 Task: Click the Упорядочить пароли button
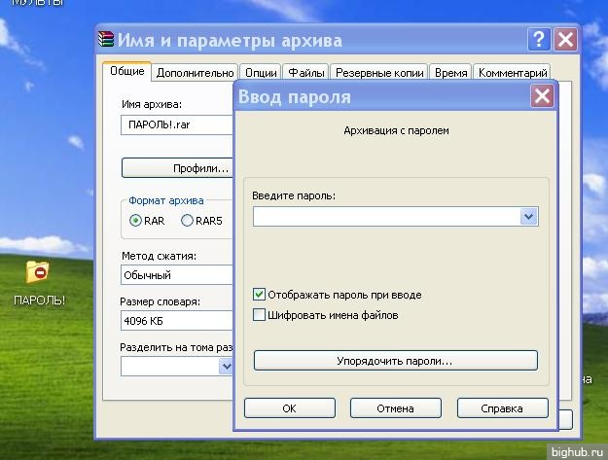click(x=395, y=361)
